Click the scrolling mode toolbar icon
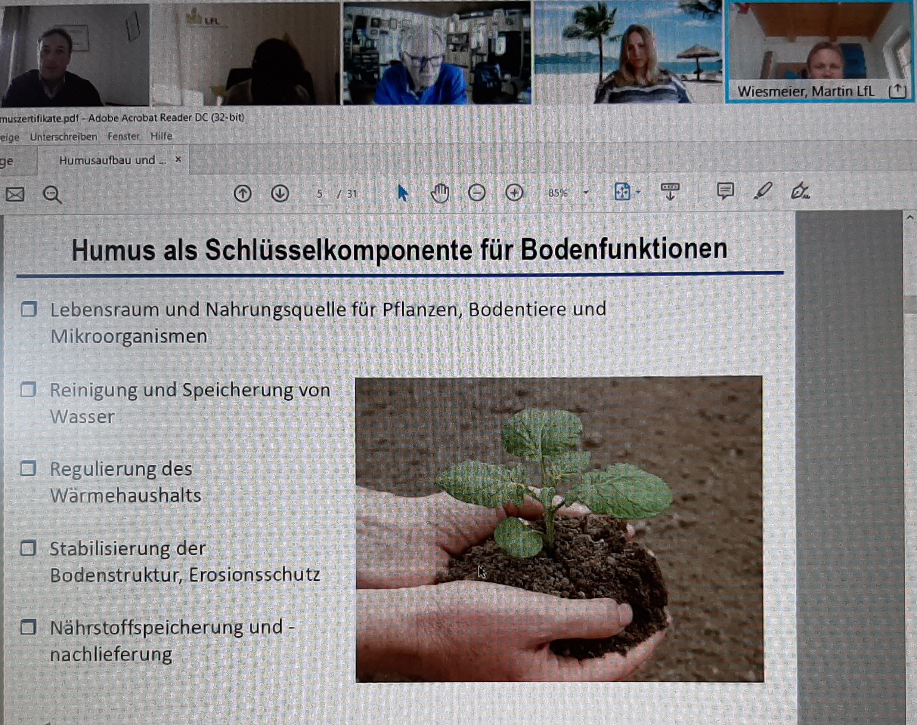 670,191
